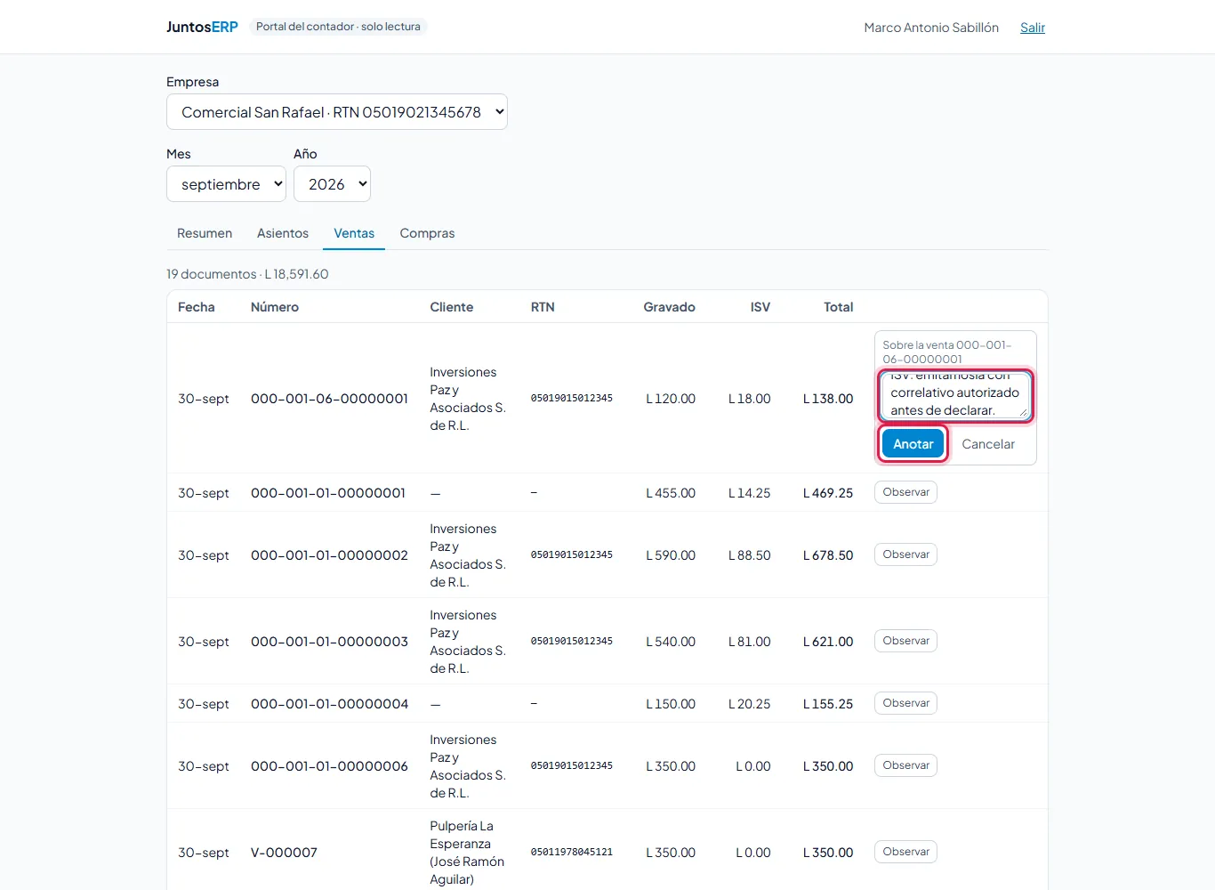This screenshot has height=890, width=1215.
Task: Switch to the Asientos tab
Action: [x=283, y=233]
